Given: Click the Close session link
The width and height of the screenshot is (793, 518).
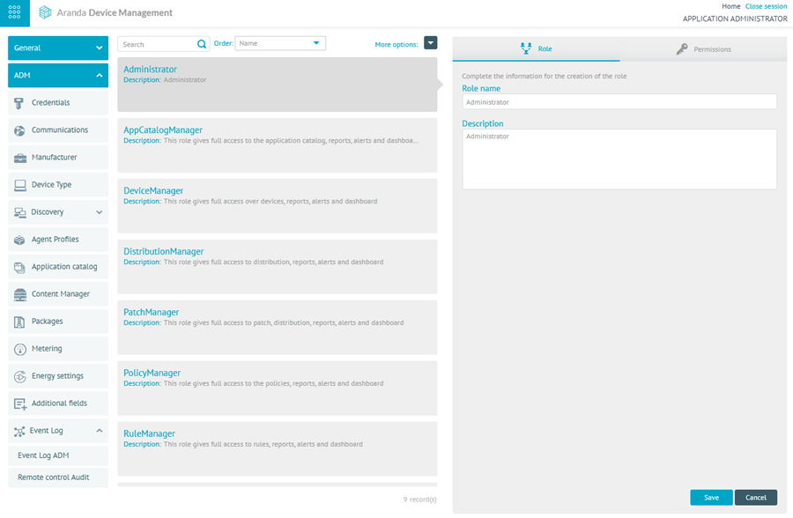Looking at the screenshot, I should [767, 6].
